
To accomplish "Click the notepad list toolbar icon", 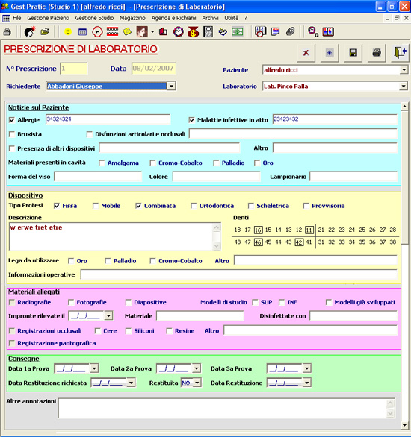I will [x=275, y=32].
